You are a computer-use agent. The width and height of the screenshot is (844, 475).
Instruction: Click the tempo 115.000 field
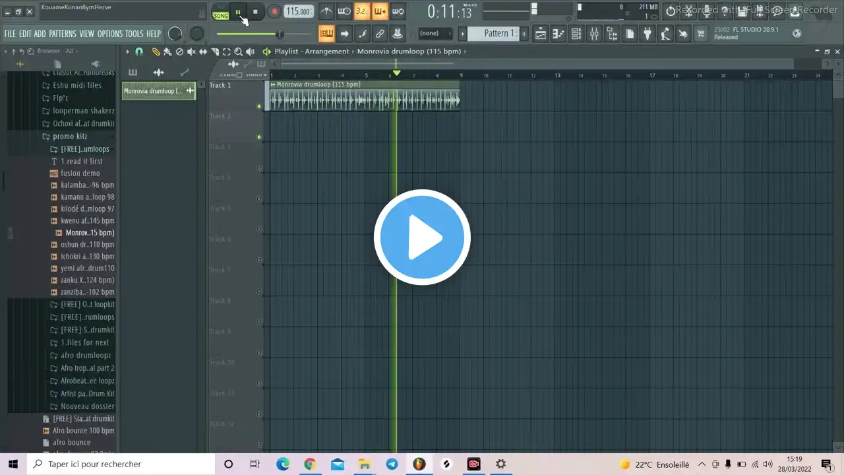(299, 11)
